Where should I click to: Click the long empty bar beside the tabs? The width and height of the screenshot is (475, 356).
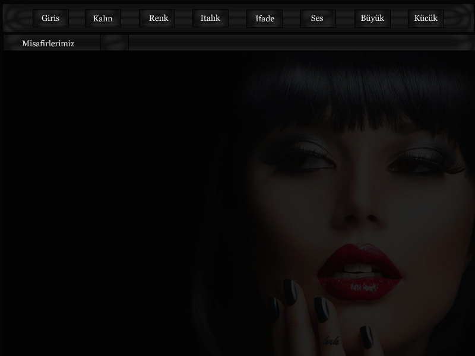point(300,43)
